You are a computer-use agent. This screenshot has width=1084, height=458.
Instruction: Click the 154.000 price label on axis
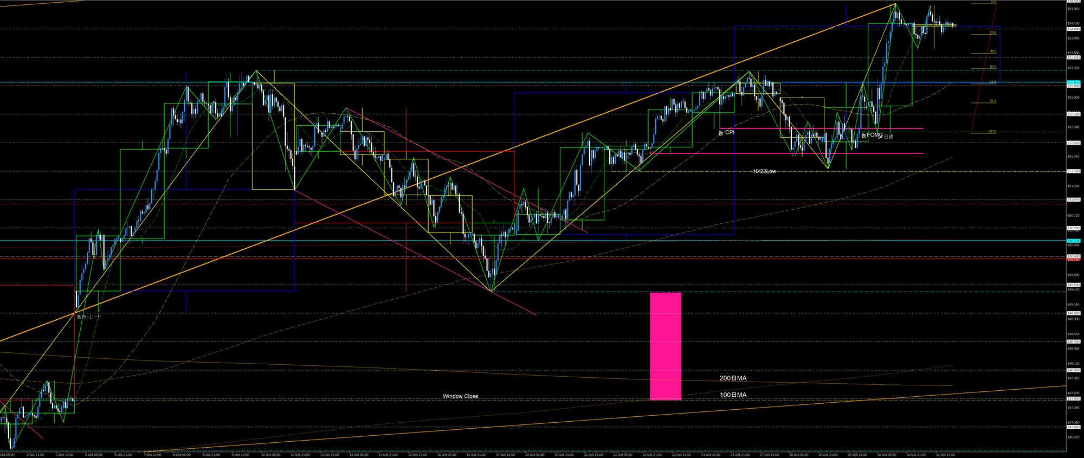point(1073,29)
